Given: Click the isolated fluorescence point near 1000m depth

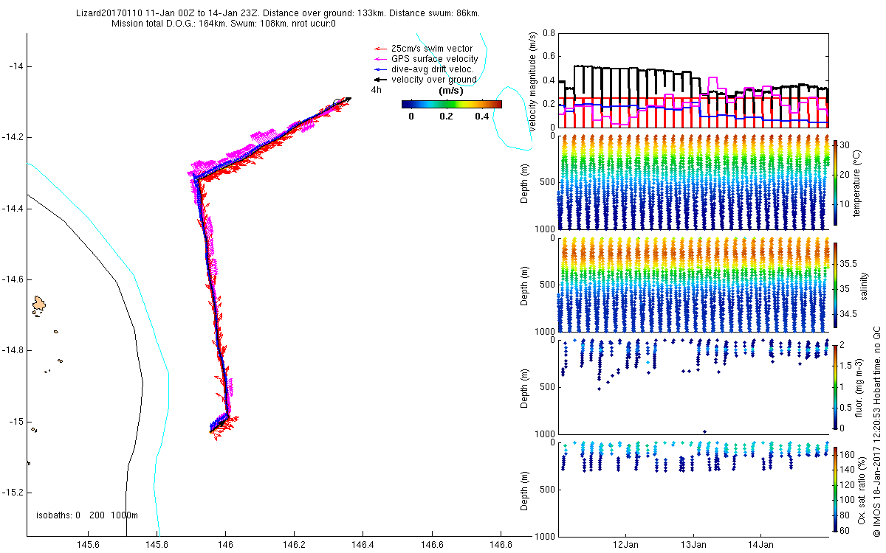Looking at the screenshot, I should pos(704,431).
